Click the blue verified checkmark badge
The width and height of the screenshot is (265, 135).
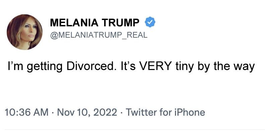pos(150,23)
